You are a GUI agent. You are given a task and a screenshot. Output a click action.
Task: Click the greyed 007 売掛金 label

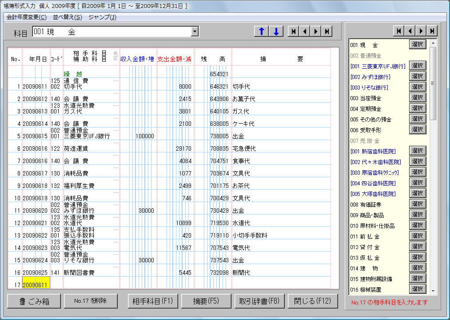click(x=365, y=140)
